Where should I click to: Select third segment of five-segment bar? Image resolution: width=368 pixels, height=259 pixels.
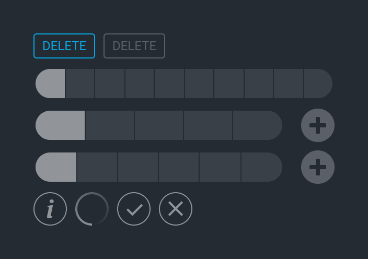[x=159, y=125]
